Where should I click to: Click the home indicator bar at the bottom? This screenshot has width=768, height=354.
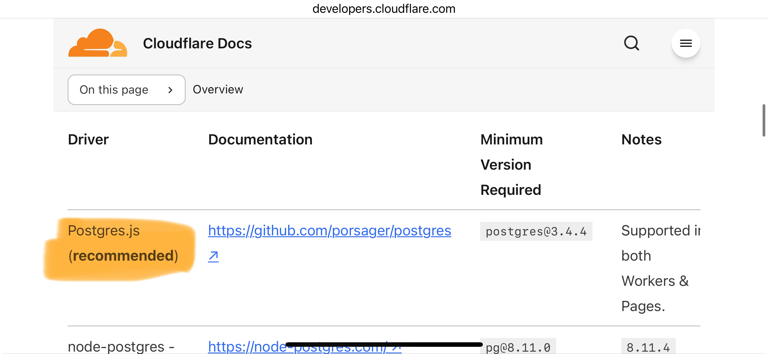point(384,344)
